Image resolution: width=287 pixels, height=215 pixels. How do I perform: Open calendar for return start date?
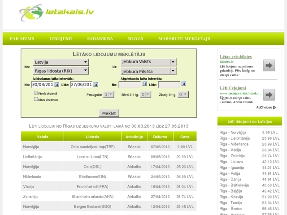[144, 84]
